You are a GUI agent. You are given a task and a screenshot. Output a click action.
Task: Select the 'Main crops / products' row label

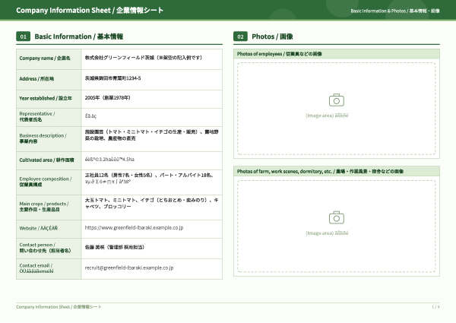tap(44, 207)
